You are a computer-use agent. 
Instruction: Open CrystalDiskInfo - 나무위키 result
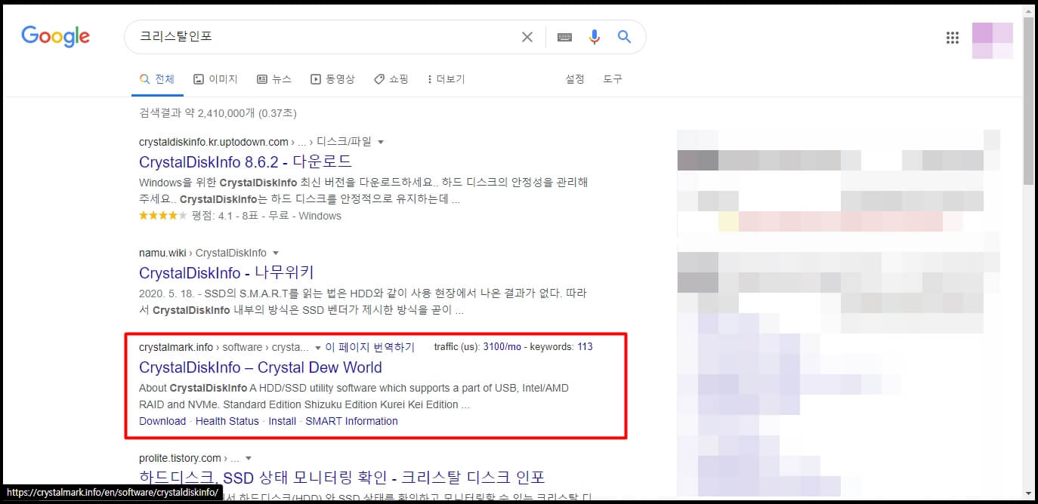[x=227, y=272]
